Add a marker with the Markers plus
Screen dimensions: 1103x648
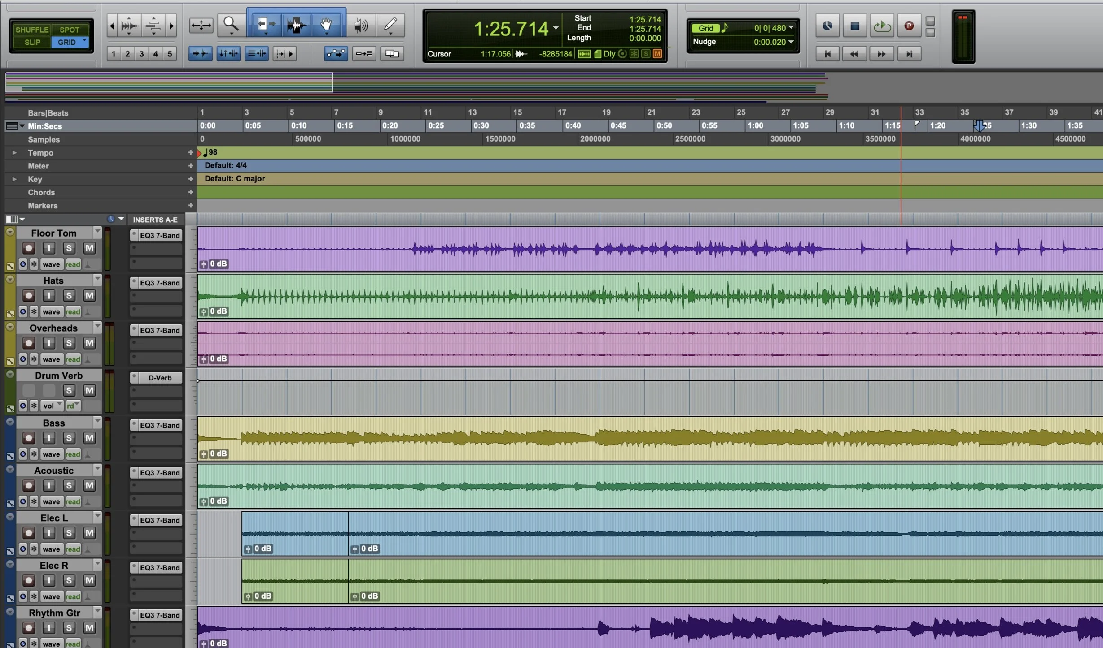click(191, 206)
